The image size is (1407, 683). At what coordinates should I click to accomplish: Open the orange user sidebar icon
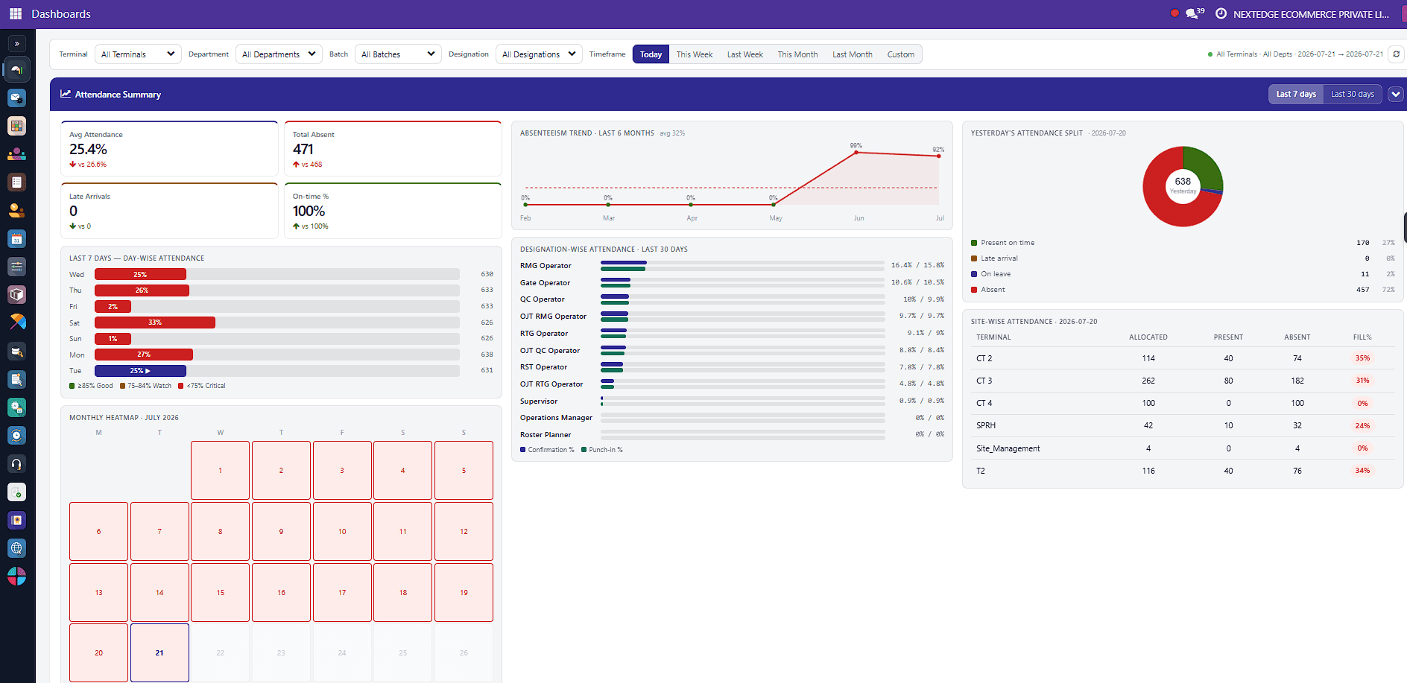point(16,210)
